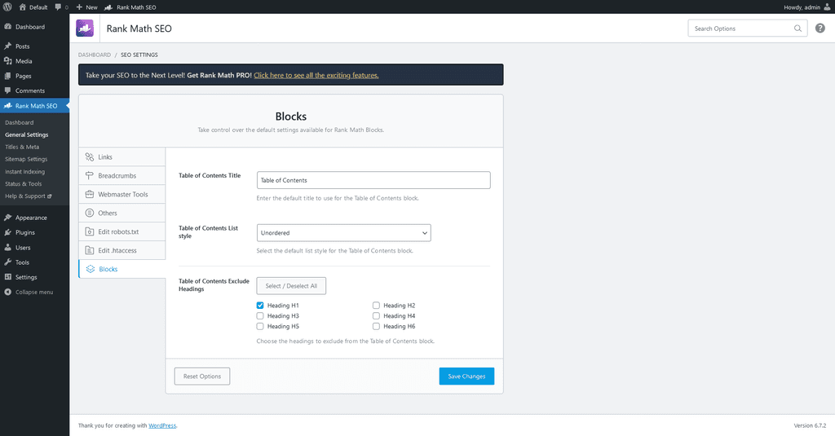Open the Tools menu
Image resolution: width=835 pixels, height=436 pixels.
34,262
